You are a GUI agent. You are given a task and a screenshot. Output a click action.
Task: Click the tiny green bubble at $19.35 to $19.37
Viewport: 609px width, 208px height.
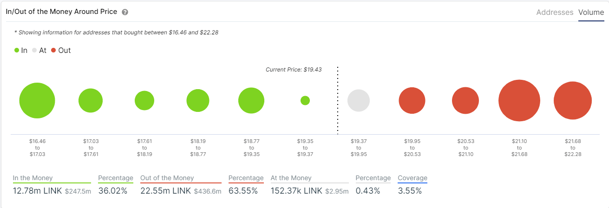coord(305,100)
